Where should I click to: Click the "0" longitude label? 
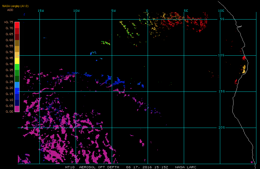tap(147, 11)
